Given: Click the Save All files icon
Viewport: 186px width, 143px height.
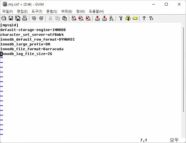Looking at the screenshot, I should click(x=17, y=18).
